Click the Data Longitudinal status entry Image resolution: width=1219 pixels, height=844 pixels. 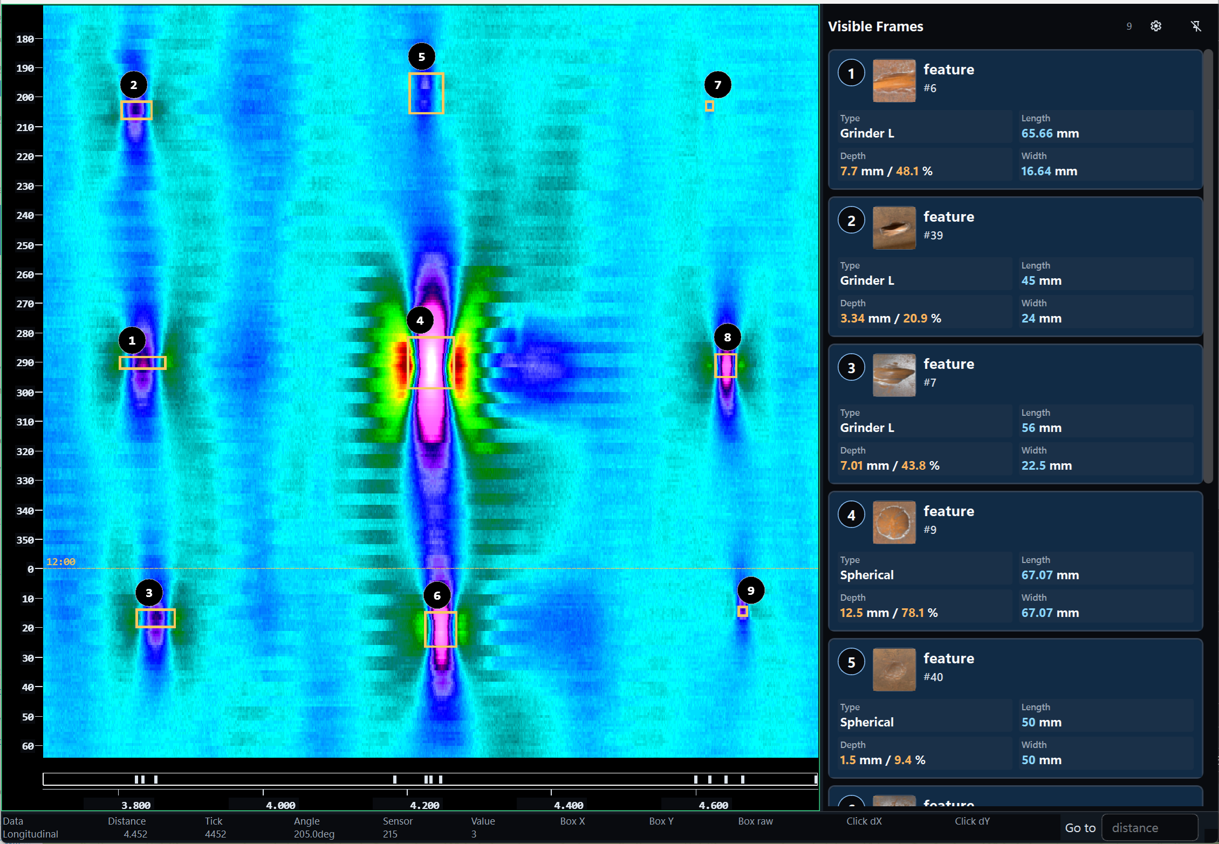pyautogui.click(x=30, y=827)
